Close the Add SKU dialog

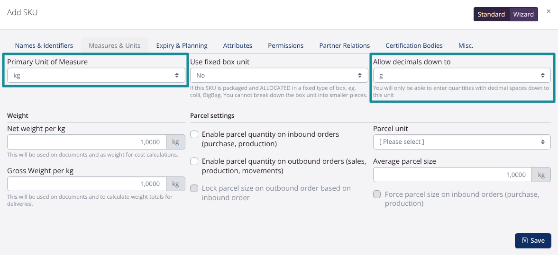click(549, 11)
